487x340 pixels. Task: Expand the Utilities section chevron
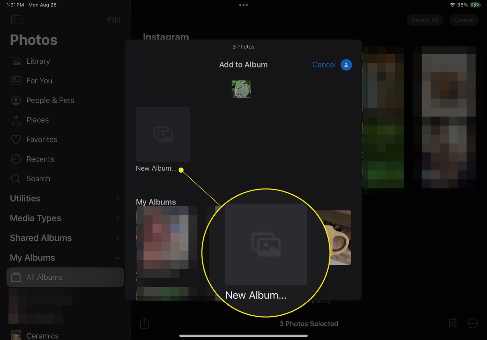tap(118, 199)
